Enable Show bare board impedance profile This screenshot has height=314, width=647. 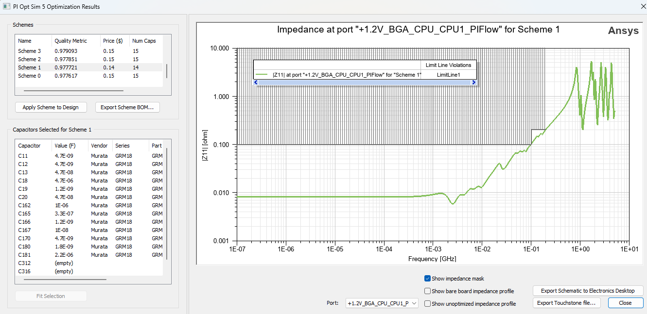pos(428,291)
